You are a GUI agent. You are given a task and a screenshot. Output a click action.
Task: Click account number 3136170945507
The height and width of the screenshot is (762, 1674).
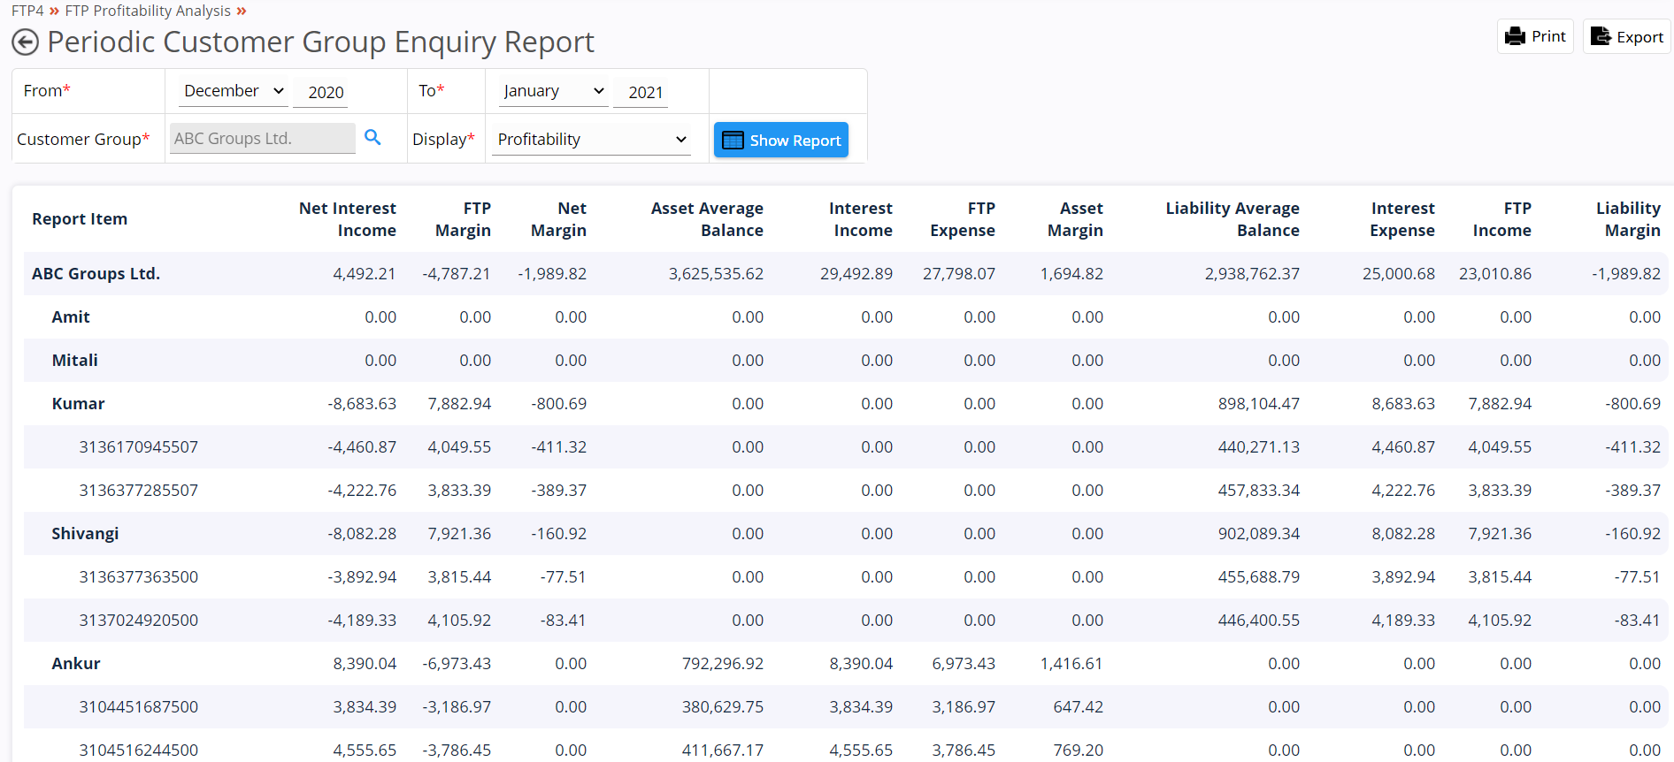(139, 447)
